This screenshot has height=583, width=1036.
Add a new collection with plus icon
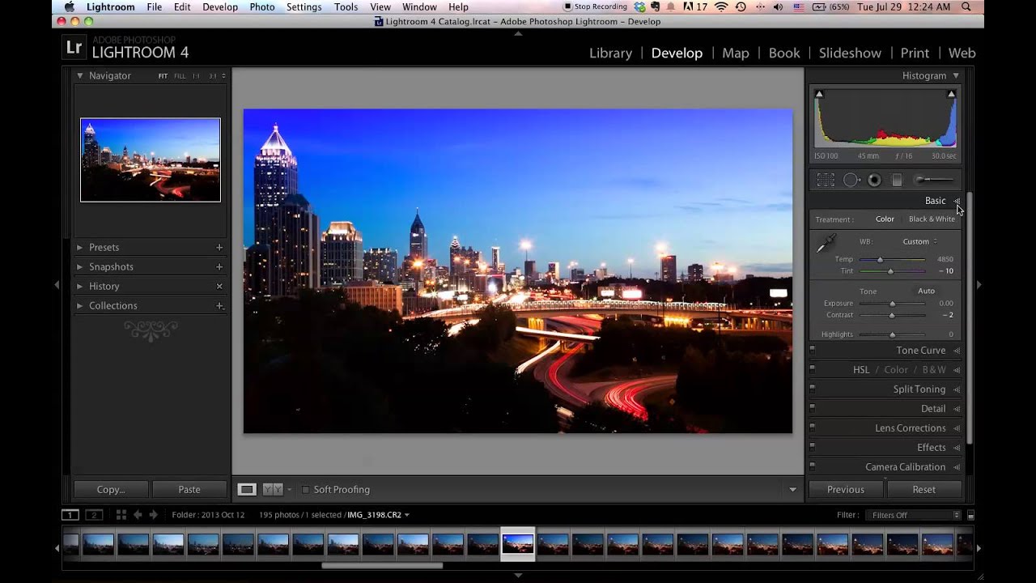(219, 305)
